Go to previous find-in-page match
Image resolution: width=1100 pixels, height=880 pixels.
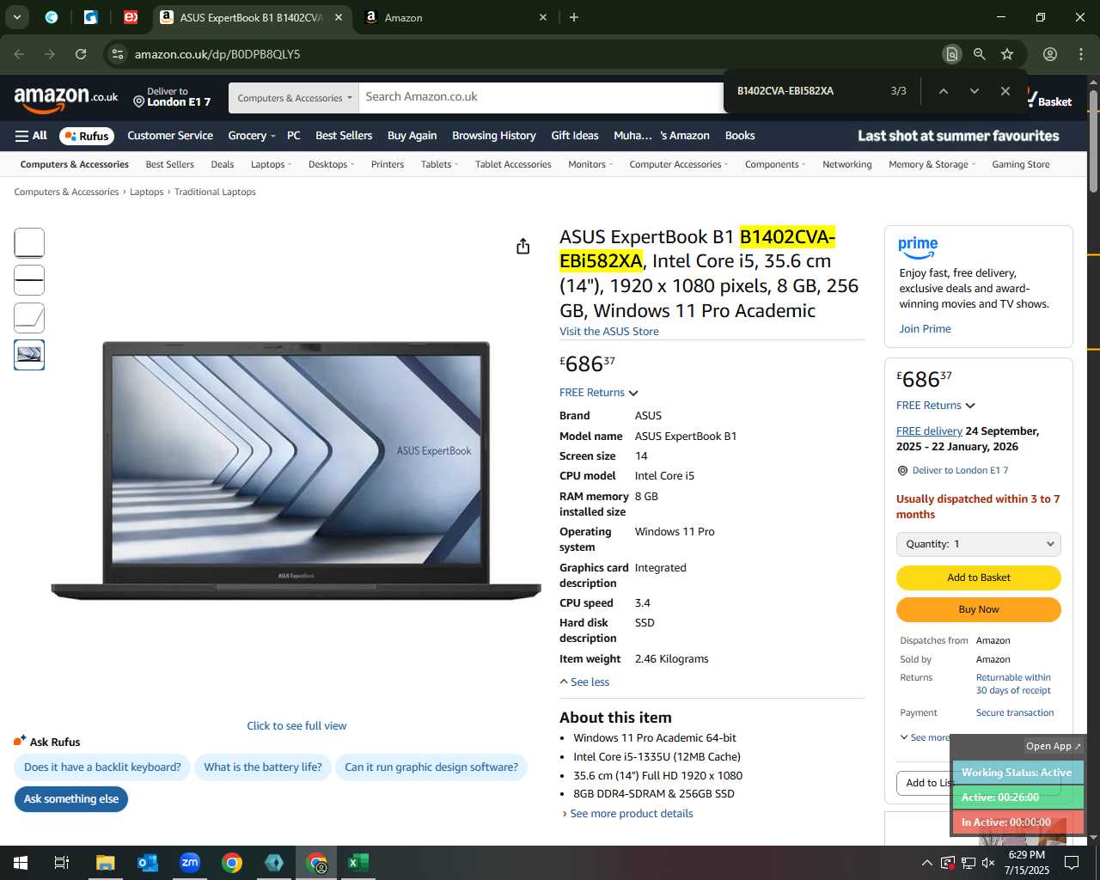click(943, 91)
